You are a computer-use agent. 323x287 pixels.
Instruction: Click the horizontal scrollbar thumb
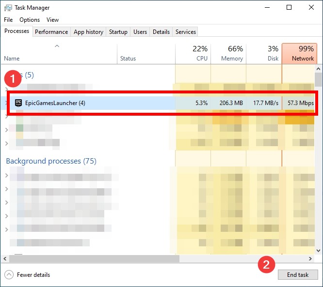pyautogui.click(x=95, y=258)
